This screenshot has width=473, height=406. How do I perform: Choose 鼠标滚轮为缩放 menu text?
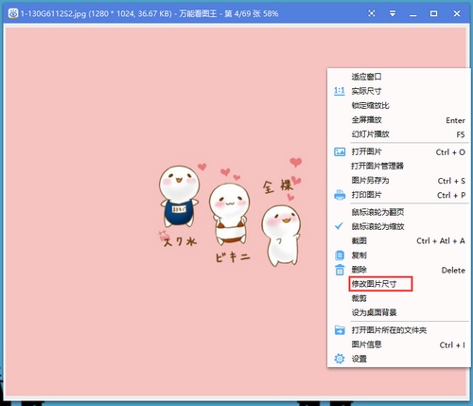pos(377,226)
